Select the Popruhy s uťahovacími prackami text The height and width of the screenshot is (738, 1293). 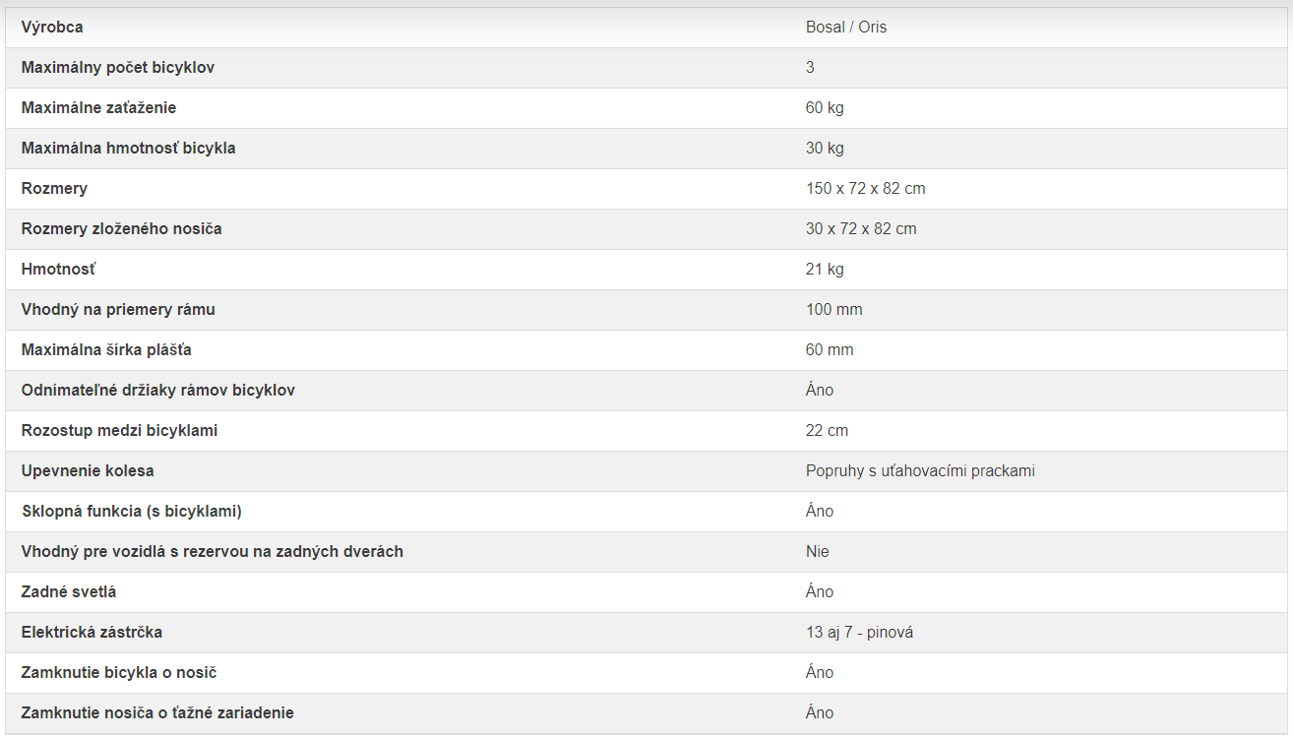[920, 471]
